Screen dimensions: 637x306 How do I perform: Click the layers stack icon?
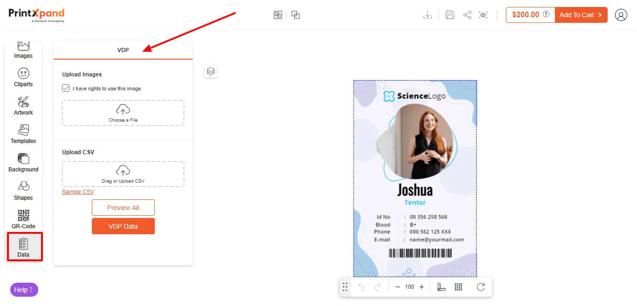tap(211, 71)
